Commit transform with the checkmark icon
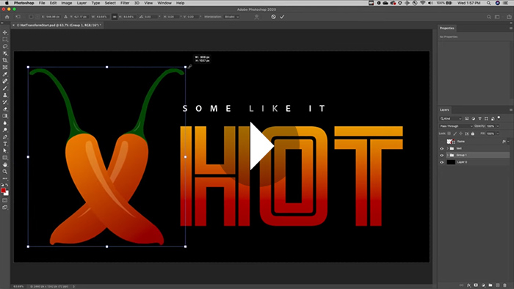Screen dimensions: 514x289 282,17
